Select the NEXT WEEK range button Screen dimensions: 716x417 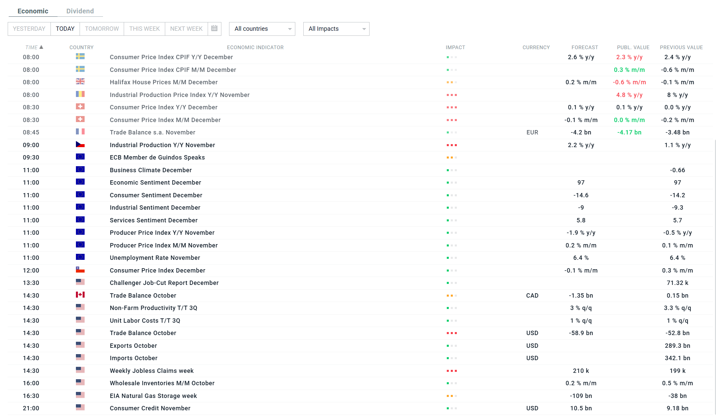(186, 29)
